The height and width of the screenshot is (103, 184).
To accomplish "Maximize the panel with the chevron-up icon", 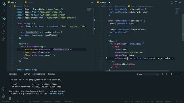I will 176,74.
